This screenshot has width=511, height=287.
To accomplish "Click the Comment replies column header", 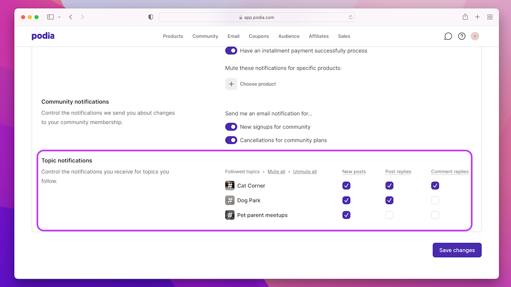I will pos(450,171).
